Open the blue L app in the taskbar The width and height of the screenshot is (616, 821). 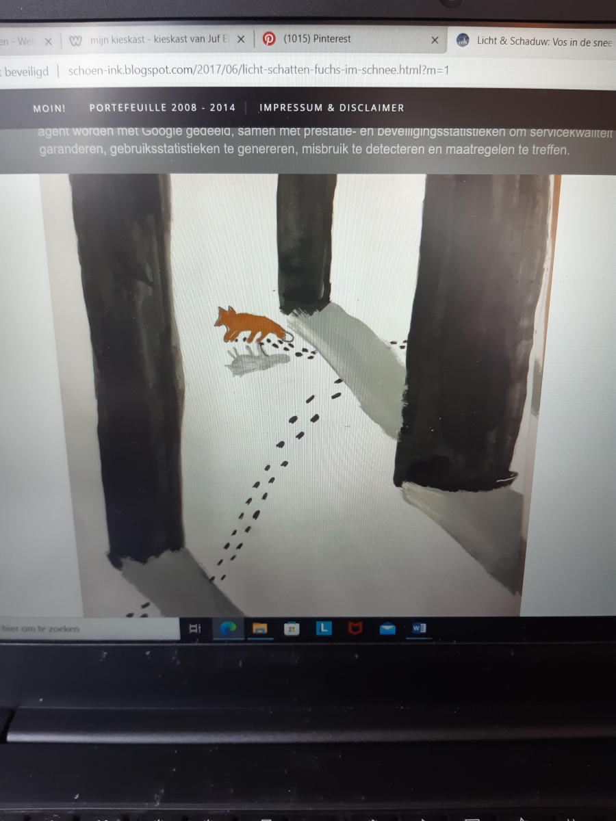324,627
